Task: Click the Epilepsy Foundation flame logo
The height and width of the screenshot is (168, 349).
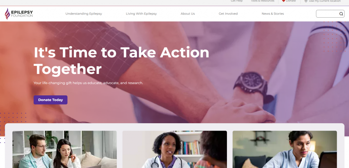Action: [x=7, y=14]
